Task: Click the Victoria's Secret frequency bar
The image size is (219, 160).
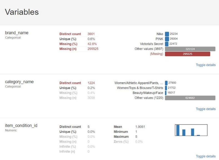Action: pos(167,44)
